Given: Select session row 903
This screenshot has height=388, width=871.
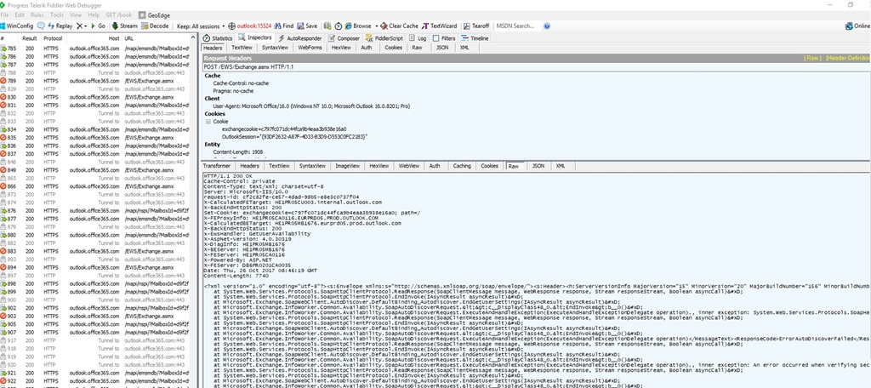Looking at the screenshot, I should click(x=95, y=316).
